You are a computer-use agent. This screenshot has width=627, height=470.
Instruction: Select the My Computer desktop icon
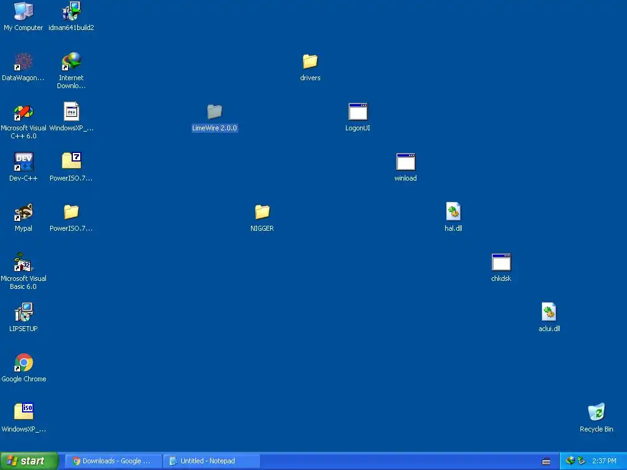24,16
